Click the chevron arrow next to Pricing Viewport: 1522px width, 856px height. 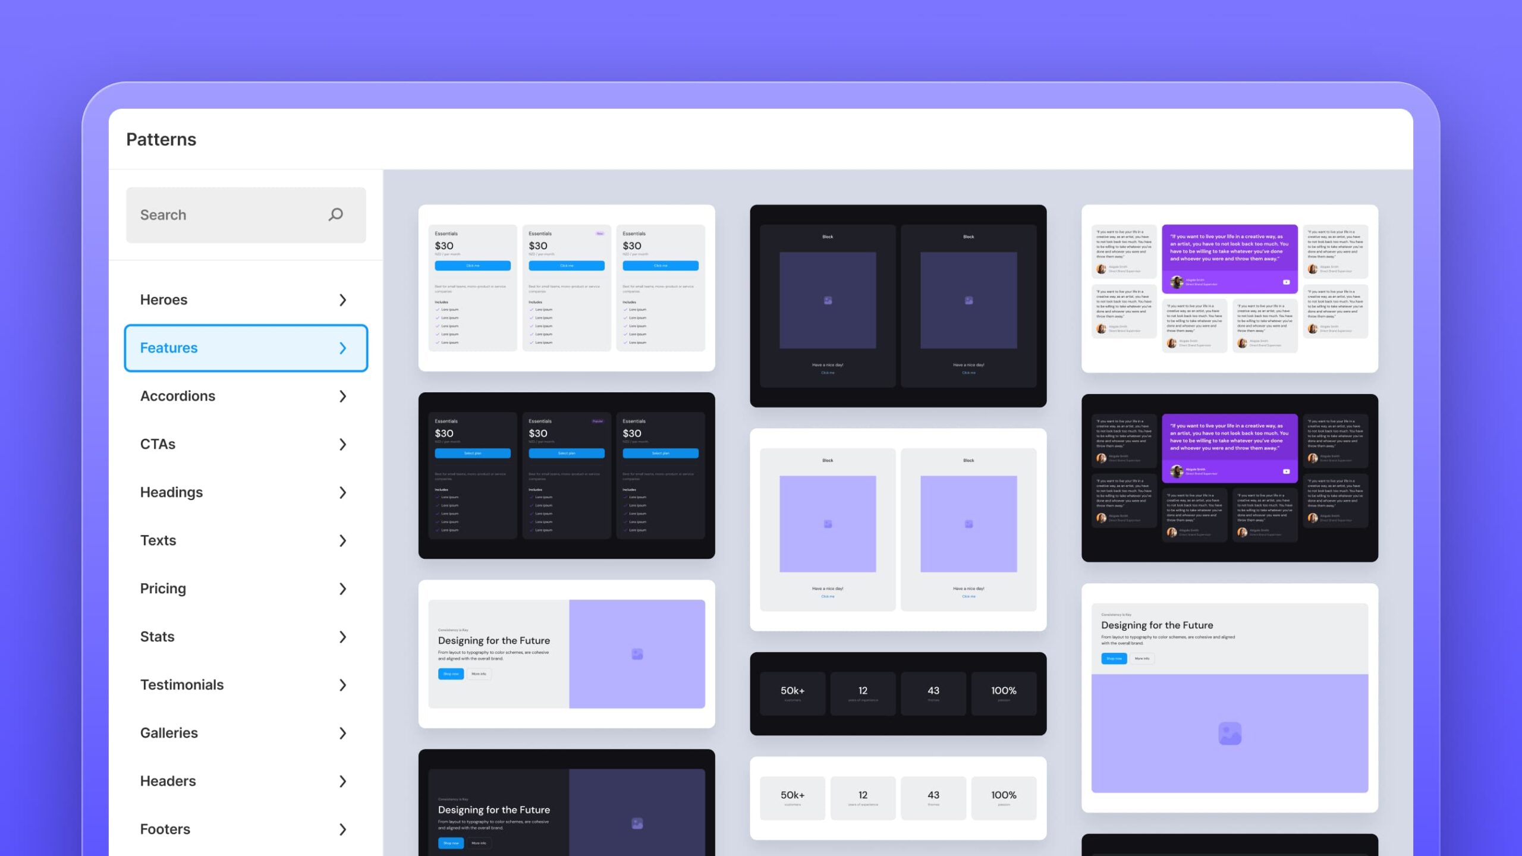[343, 588]
